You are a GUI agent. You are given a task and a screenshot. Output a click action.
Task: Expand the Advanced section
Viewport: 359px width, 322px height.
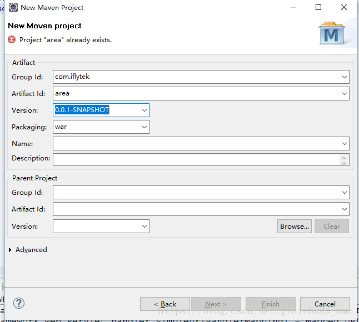10,250
